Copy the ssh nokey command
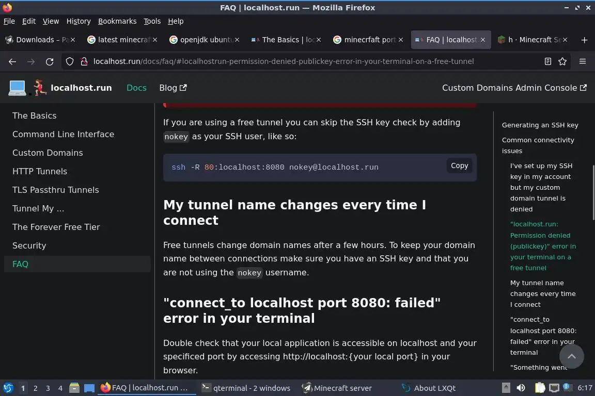This screenshot has width=595, height=396. pyautogui.click(x=459, y=166)
